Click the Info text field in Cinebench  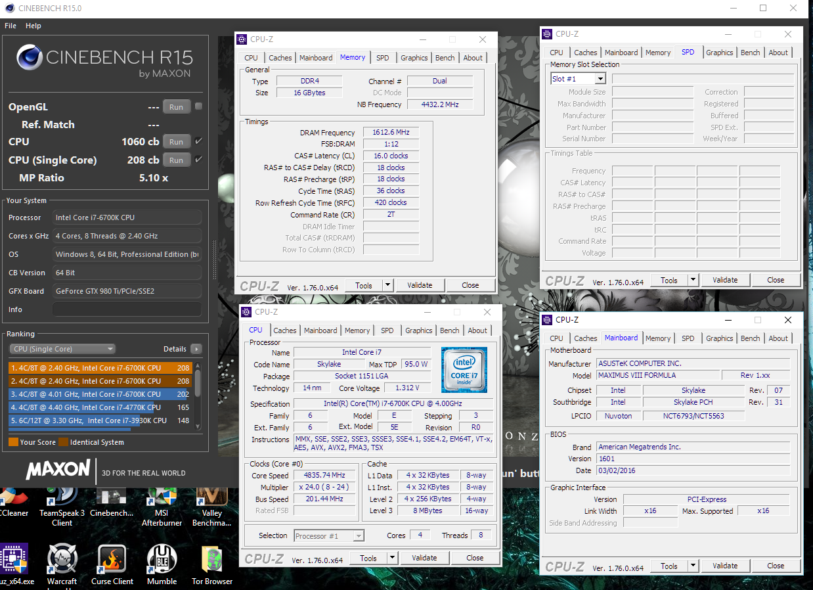[x=127, y=309]
